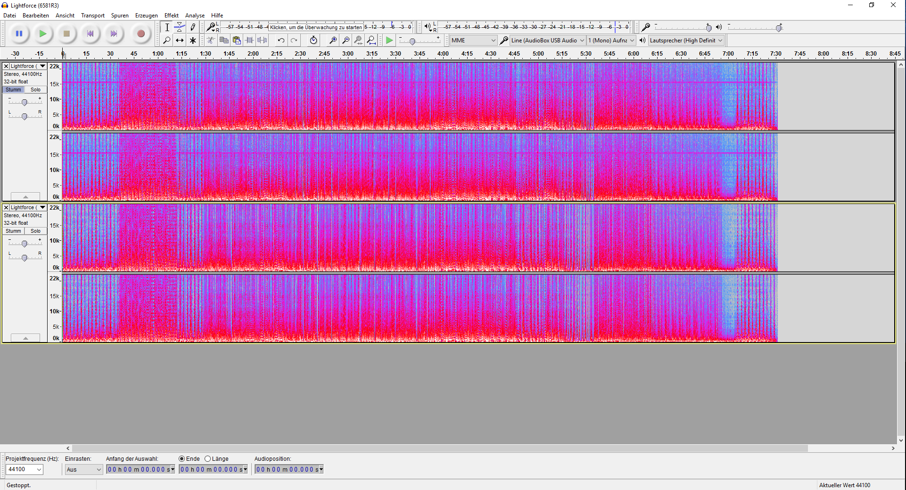Click the Cut scissors icon

point(211,41)
